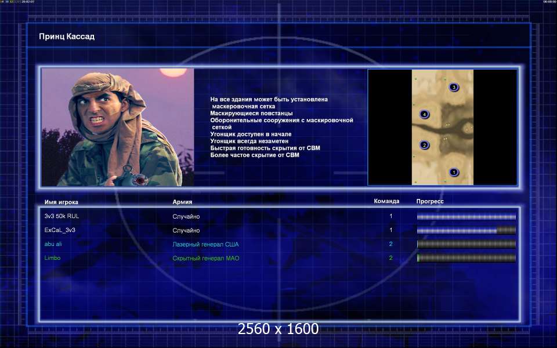Click team number for 3v3 50k RUL
The width and height of the screenshot is (557, 348).
390,216
